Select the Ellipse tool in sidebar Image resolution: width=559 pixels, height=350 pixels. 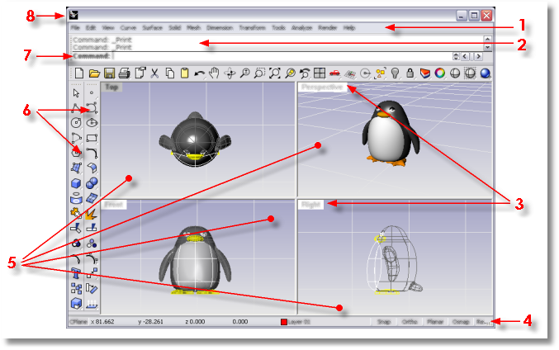coord(92,123)
